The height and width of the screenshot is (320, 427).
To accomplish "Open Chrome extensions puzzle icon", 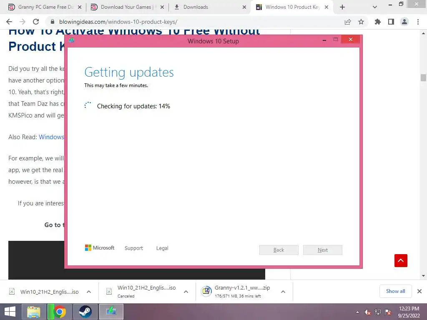I will coord(378,22).
